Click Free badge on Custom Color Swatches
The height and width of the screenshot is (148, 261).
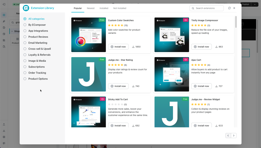pos(102,20)
